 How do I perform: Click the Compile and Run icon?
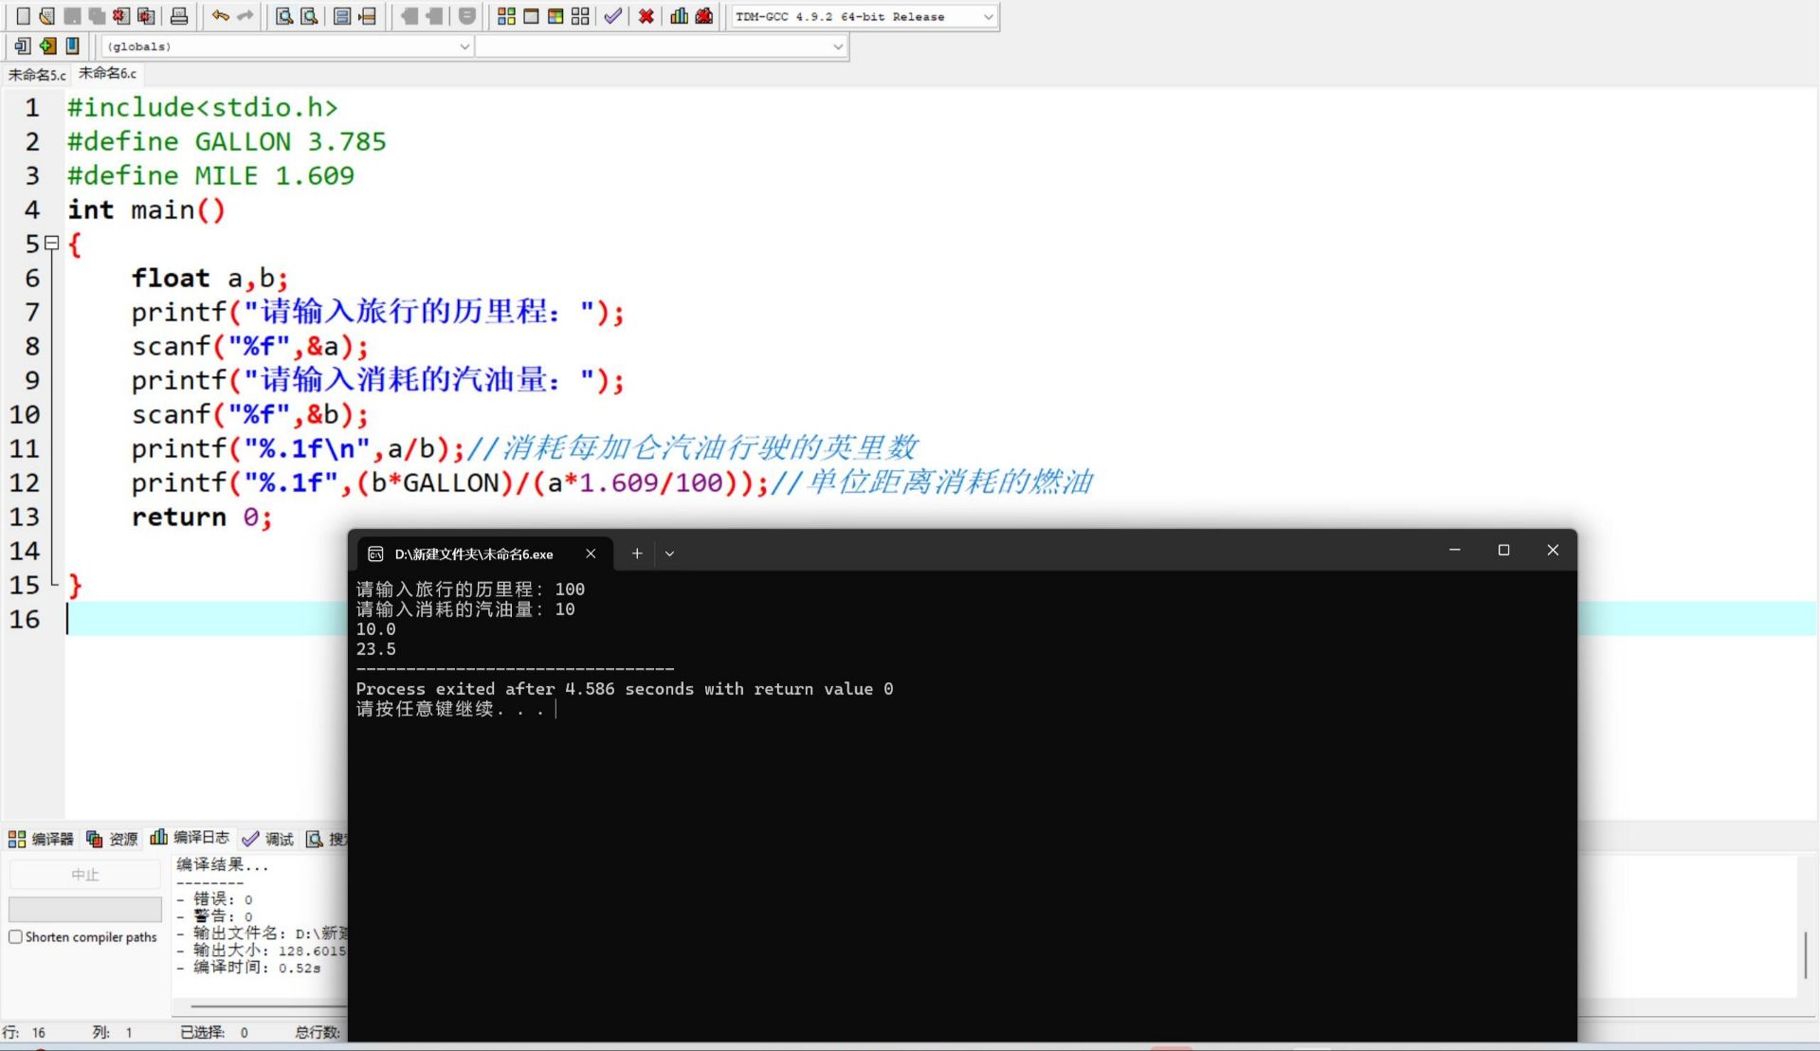pos(555,16)
